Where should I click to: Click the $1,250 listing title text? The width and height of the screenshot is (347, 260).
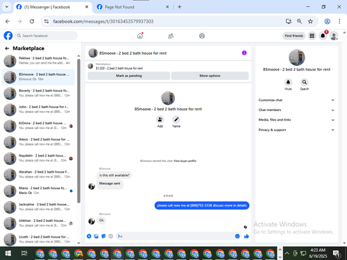pos(119,68)
